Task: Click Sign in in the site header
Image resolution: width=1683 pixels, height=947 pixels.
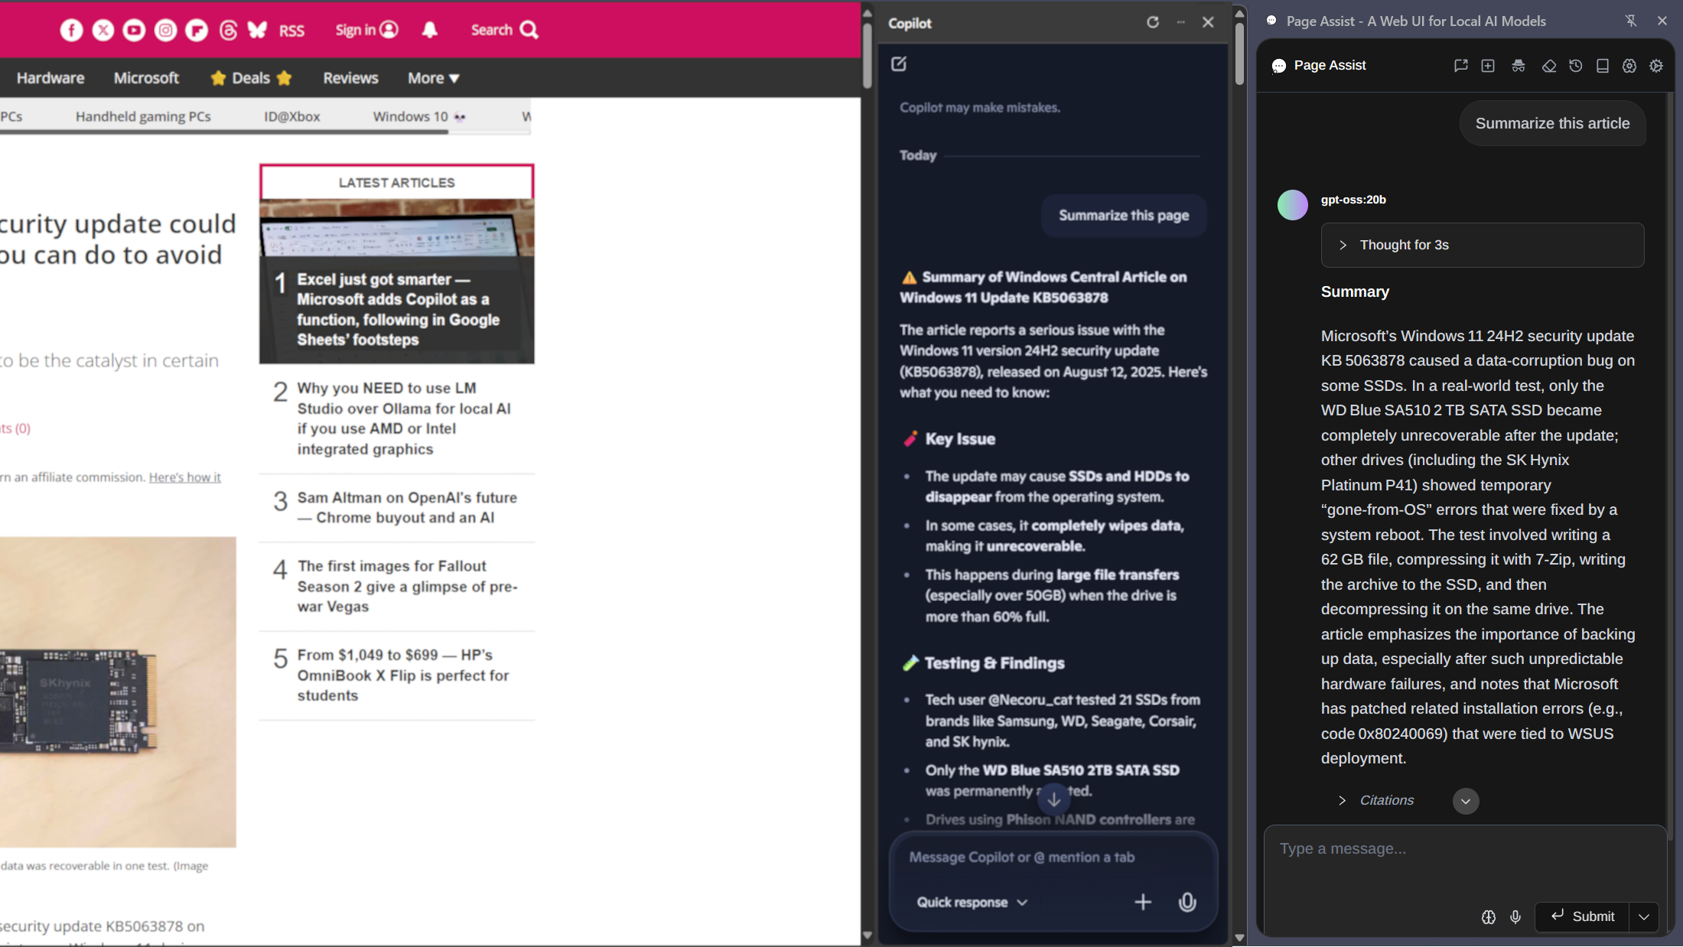Action: pyautogui.click(x=366, y=30)
